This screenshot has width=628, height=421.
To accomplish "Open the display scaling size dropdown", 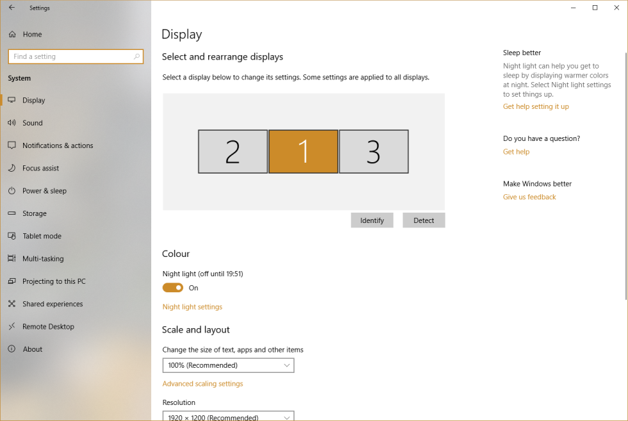I will [x=228, y=365].
